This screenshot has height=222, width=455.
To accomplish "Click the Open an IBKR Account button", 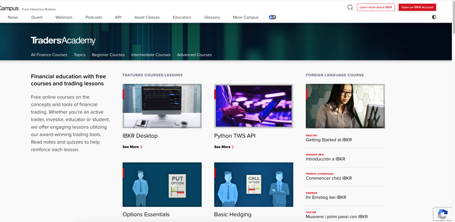I will (x=417, y=7).
